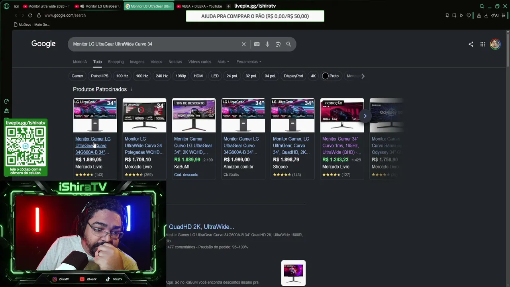The image size is (510, 287).
Task: Open the Google apps grid
Action: 483,44
